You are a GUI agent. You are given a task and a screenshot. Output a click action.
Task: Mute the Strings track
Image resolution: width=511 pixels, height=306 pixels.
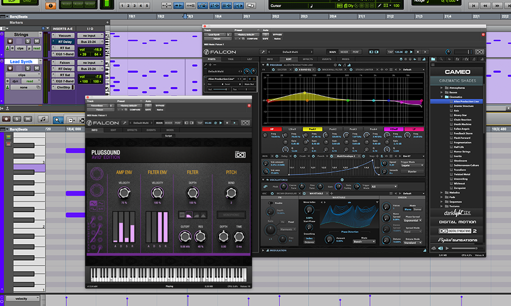37,41
